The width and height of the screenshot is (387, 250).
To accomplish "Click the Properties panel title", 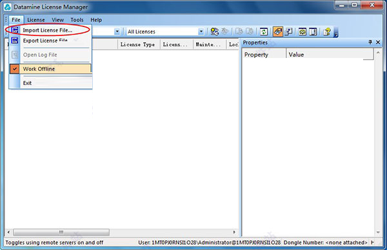I will (255, 43).
